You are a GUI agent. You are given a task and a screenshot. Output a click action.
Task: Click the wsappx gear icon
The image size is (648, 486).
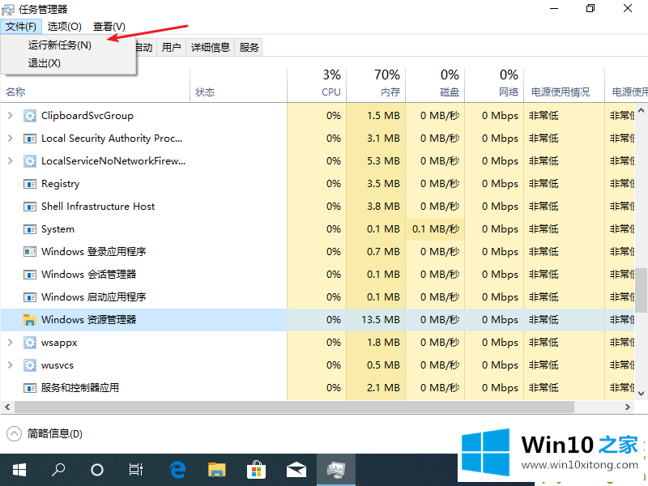(x=29, y=343)
